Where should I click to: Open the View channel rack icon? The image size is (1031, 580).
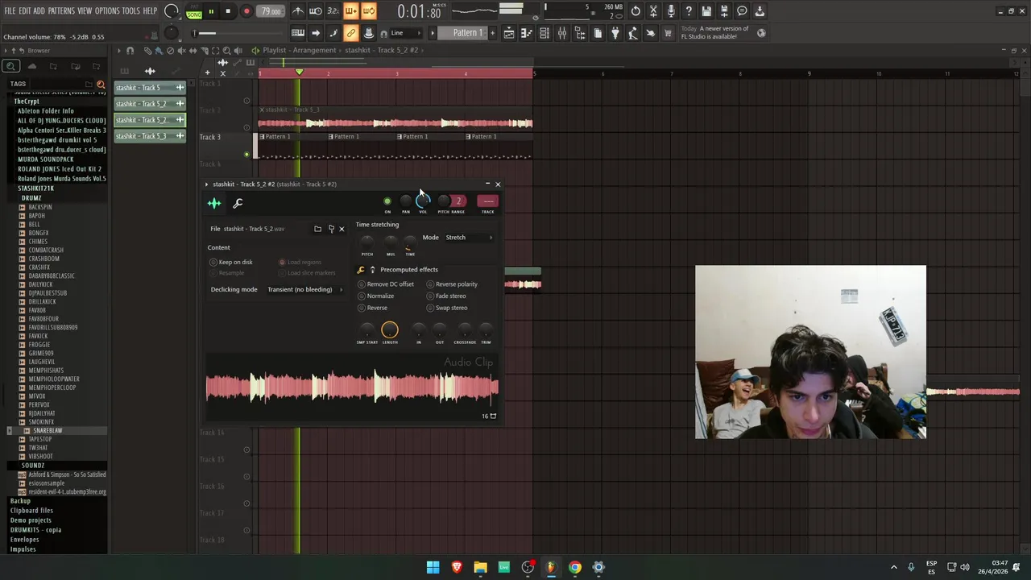coord(544,33)
